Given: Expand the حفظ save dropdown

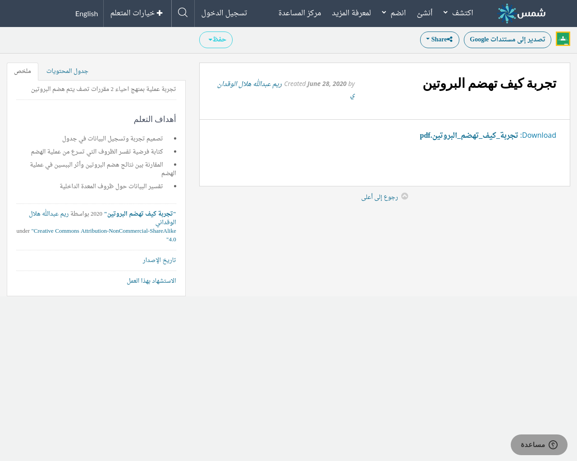Looking at the screenshot, I should (x=216, y=40).
